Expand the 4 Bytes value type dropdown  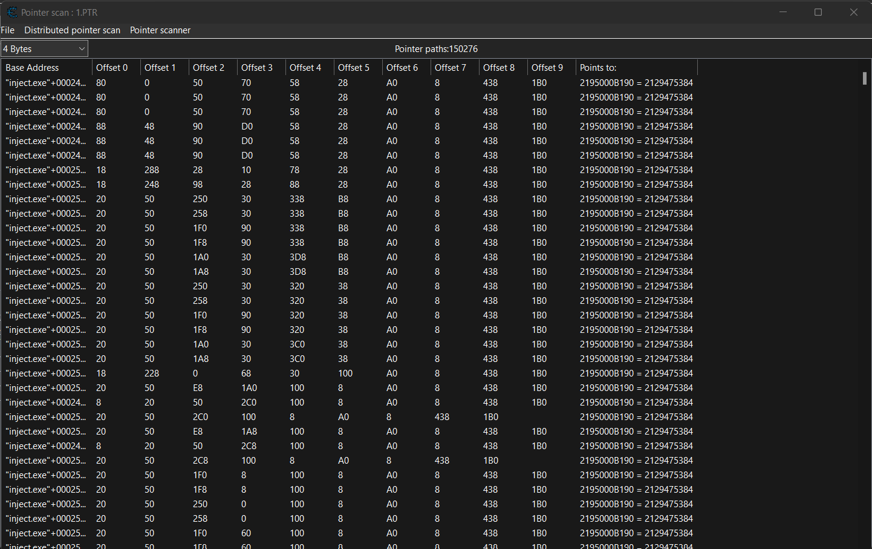tap(44, 49)
